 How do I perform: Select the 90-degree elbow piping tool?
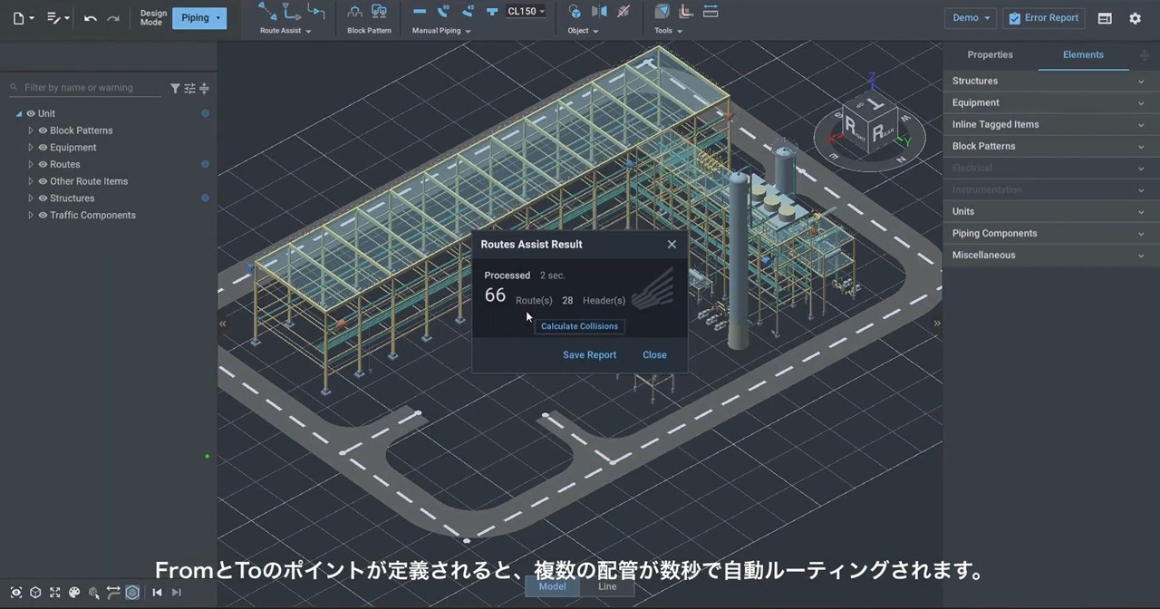[443, 12]
